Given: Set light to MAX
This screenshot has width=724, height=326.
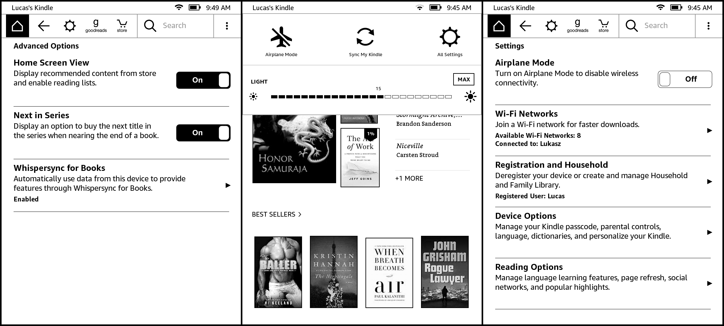Looking at the screenshot, I should (x=464, y=79).
